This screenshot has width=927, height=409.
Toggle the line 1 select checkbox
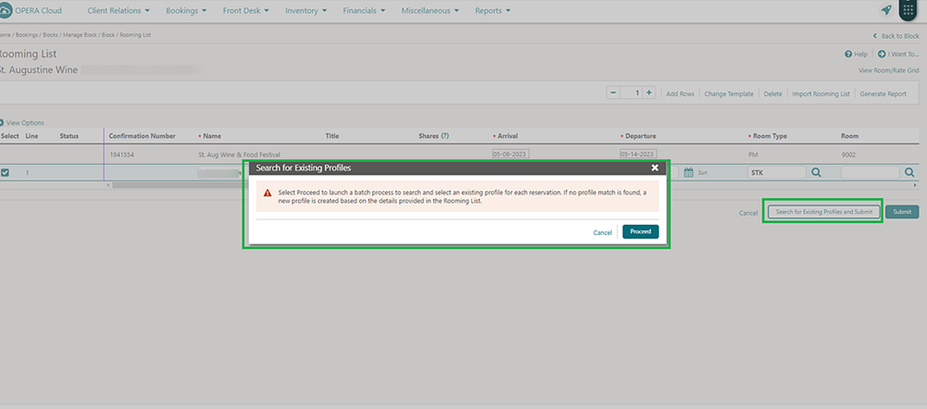point(5,173)
